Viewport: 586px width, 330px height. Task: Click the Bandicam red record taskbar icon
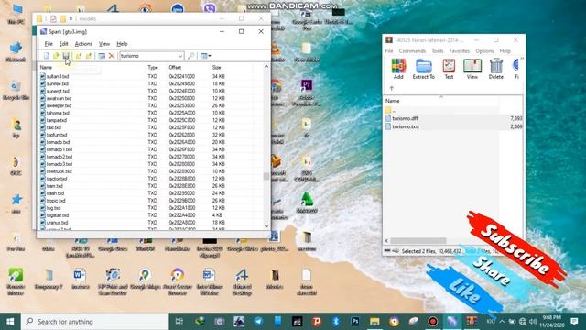tap(433, 322)
